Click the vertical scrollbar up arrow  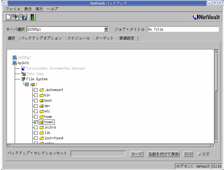click(x=216, y=51)
